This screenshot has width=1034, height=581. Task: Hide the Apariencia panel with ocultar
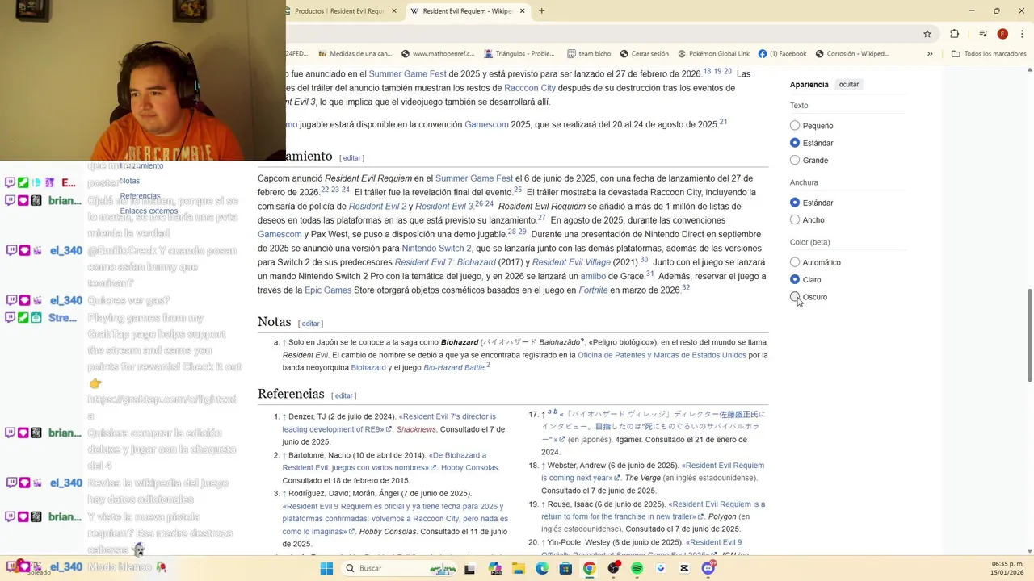point(849,84)
